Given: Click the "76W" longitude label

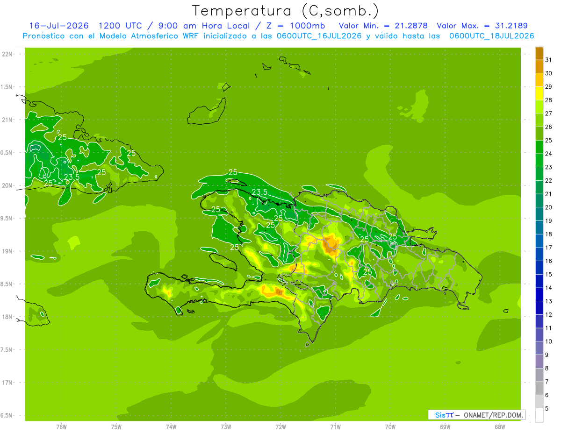Looking at the screenshot, I should (x=61, y=426).
